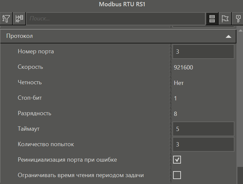Click the flag icon in toolbar

point(225,19)
